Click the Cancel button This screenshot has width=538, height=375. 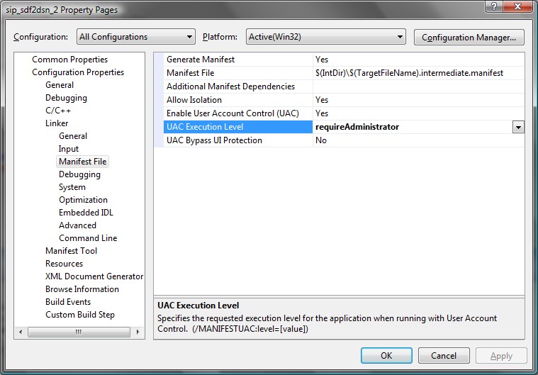tap(444, 355)
